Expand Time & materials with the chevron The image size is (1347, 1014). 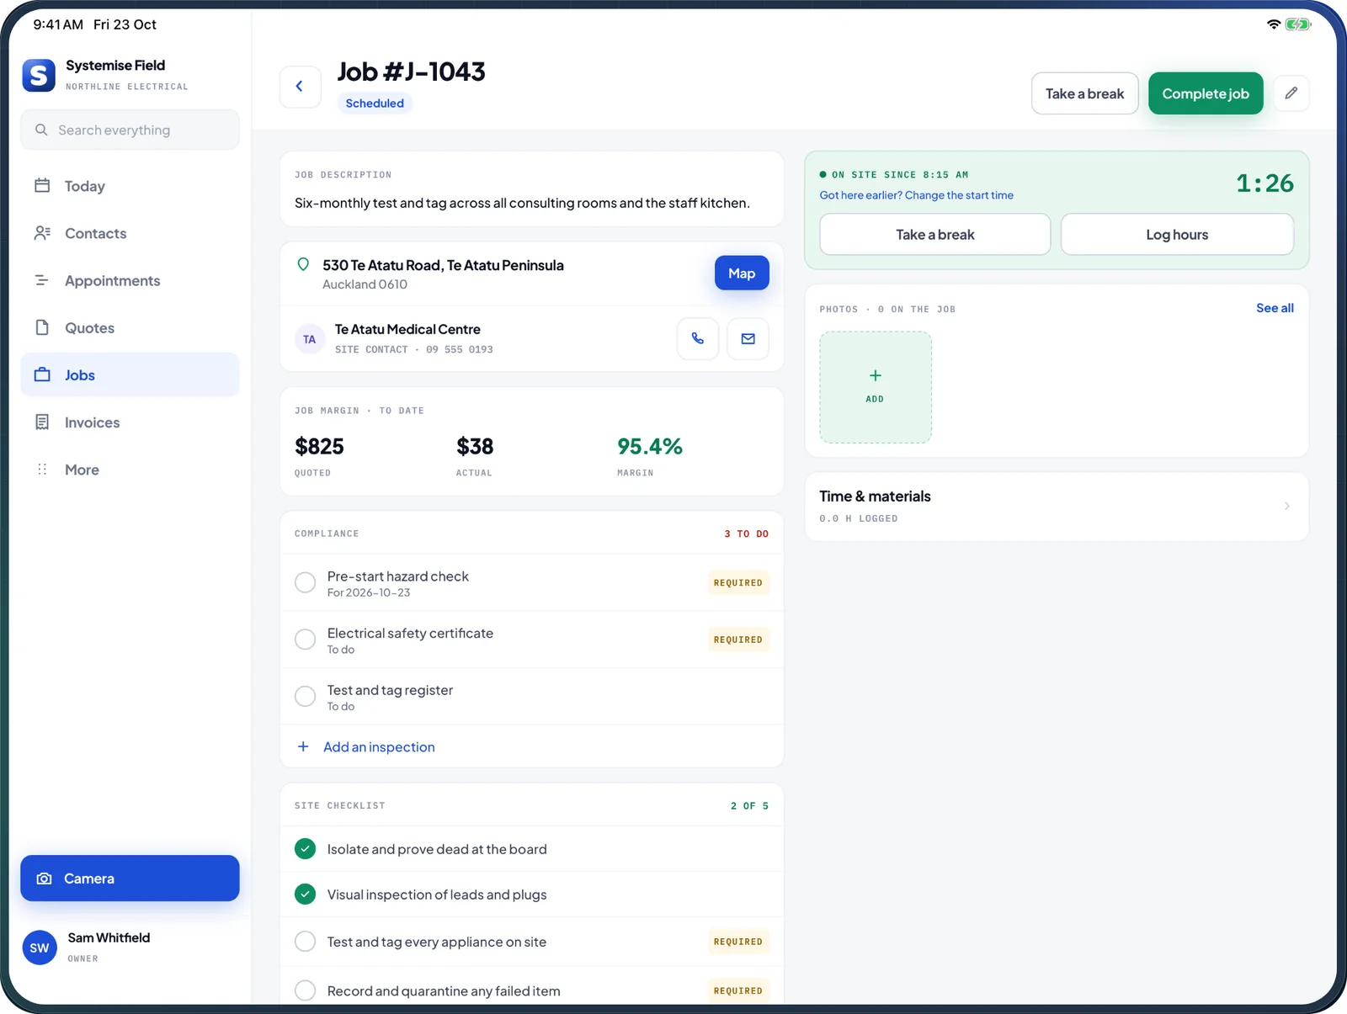click(x=1286, y=506)
